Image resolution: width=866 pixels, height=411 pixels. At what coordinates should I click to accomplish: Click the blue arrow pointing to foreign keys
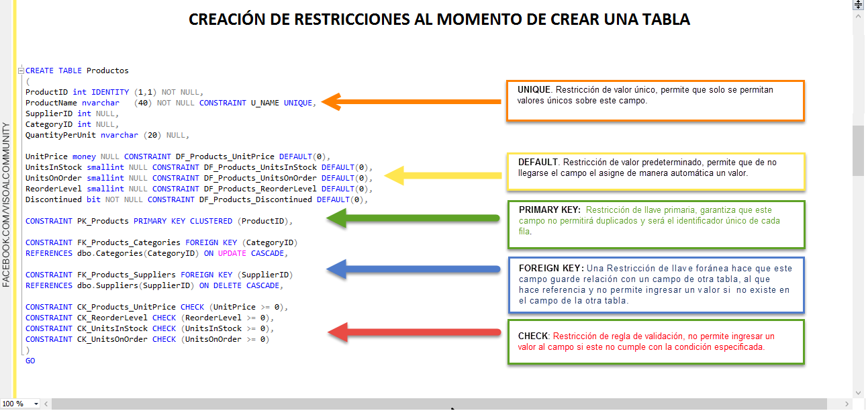413,269
